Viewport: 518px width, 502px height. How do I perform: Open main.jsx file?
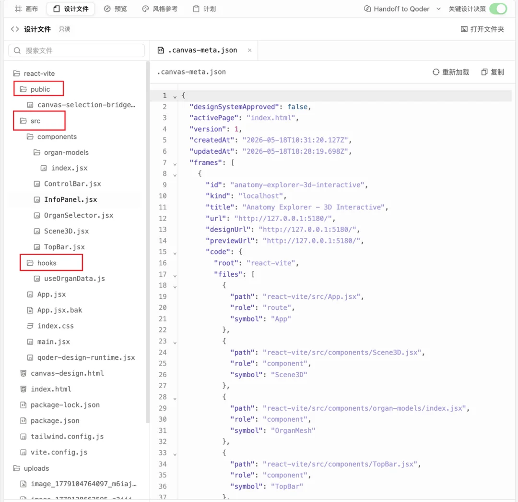coord(48,342)
